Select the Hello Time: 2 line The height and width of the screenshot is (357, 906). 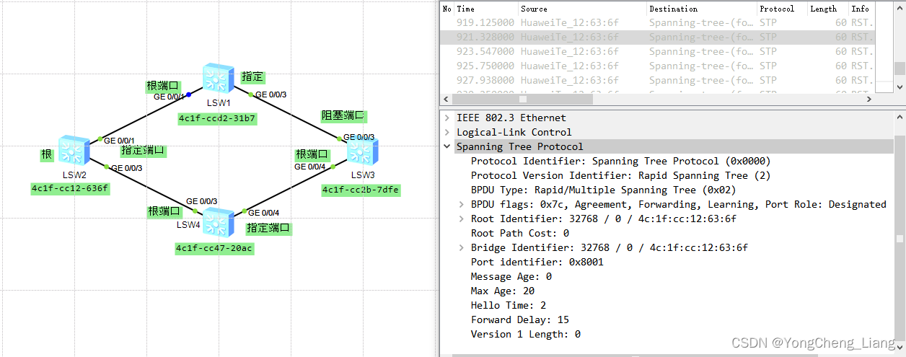tap(509, 305)
